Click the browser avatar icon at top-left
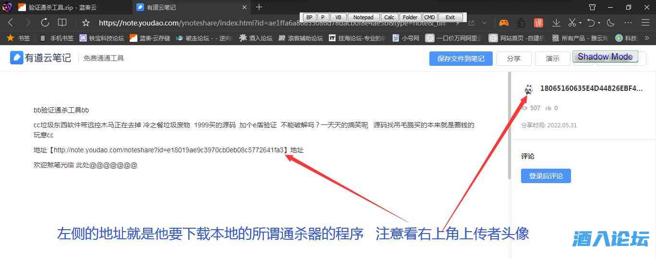This screenshot has height=259, width=656. point(7,7)
